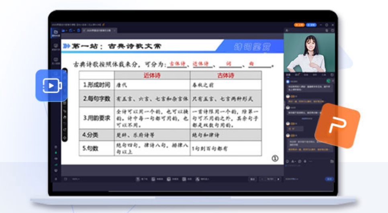Click the fourth tool in bottom center toolbar
388x213 pixels.
tap(187, 179)
